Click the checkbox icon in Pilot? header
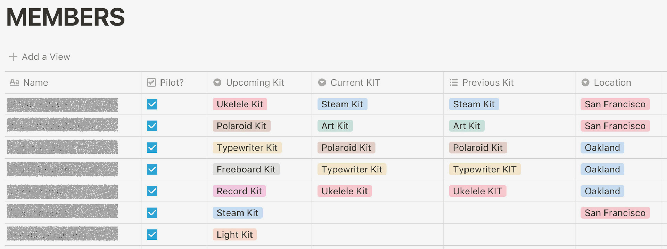667x249 pixels. coord(151,82)
